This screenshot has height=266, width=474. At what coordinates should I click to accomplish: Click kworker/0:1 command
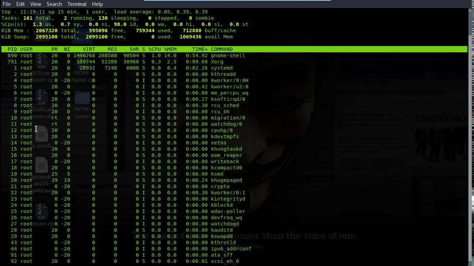tap(228, 192)
